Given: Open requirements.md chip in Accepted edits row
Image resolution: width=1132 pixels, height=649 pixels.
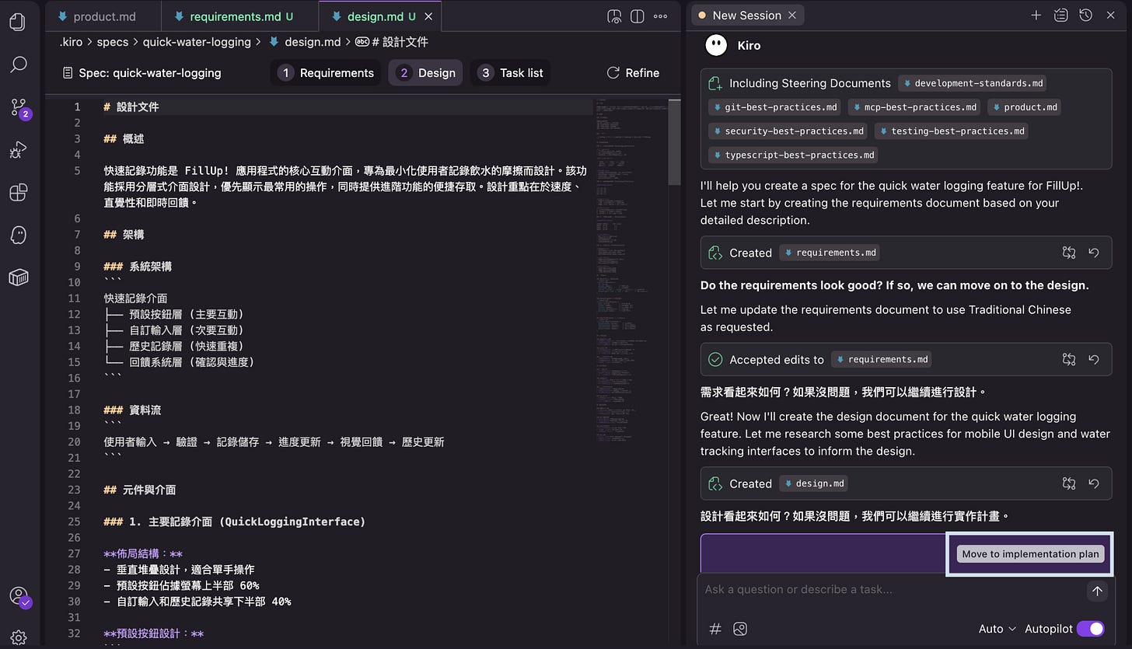Looking at the screenshot, I should click(881, 359).
